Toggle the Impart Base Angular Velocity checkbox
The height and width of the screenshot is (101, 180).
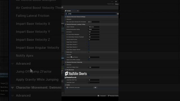click(x=89, y=50)
